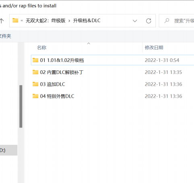Click the breadcrumb overflow chevron «
This screenshot has width=194, height=183.
point(22,21)
